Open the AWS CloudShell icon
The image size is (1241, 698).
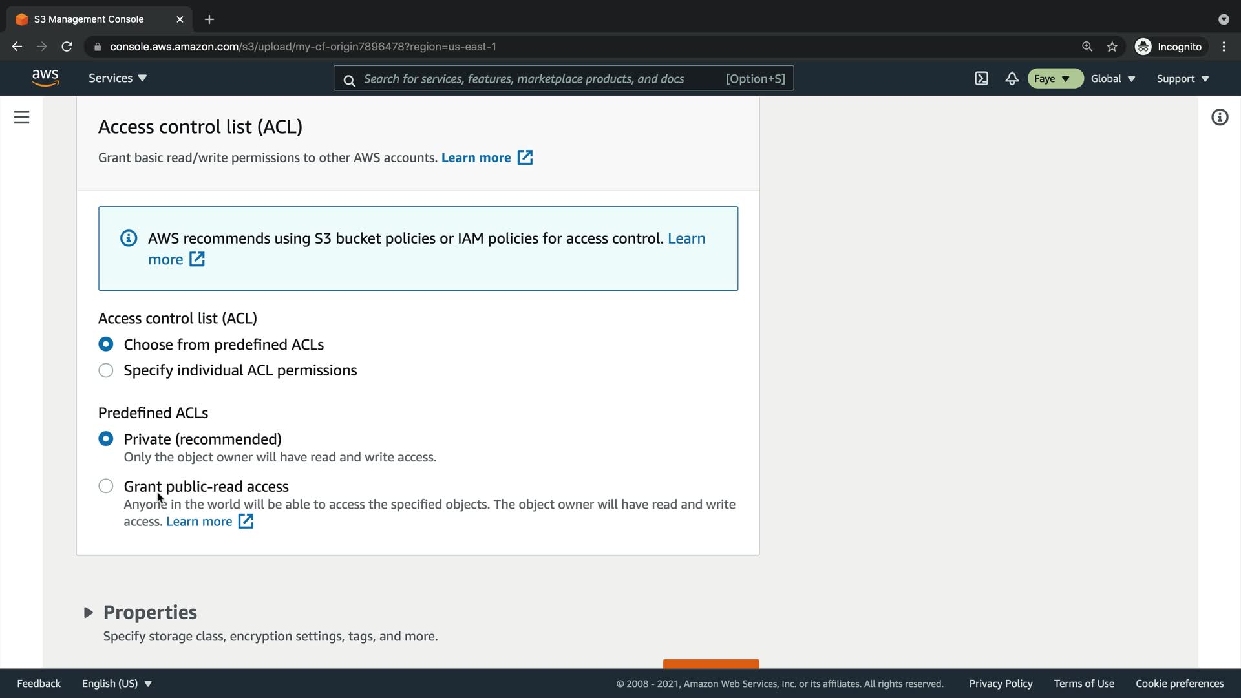pyautogui.click(x=981, y=78)
